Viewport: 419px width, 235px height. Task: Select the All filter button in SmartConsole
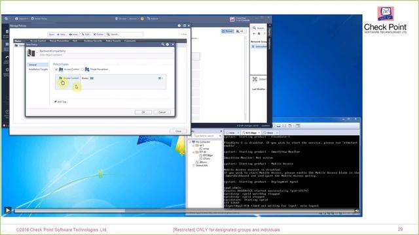click(x=240, y=31)
